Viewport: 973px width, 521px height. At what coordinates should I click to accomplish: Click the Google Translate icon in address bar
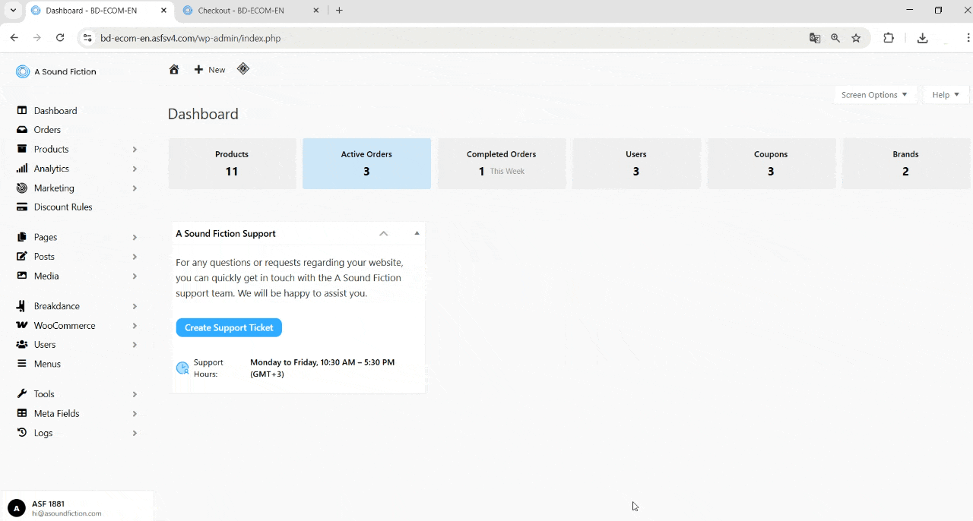(x=814, y=37)
